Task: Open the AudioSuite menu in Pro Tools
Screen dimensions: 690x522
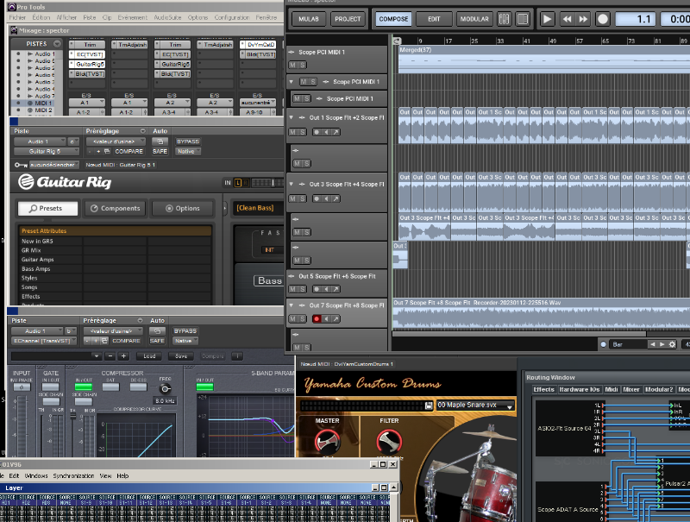Action: coord(167,17)
